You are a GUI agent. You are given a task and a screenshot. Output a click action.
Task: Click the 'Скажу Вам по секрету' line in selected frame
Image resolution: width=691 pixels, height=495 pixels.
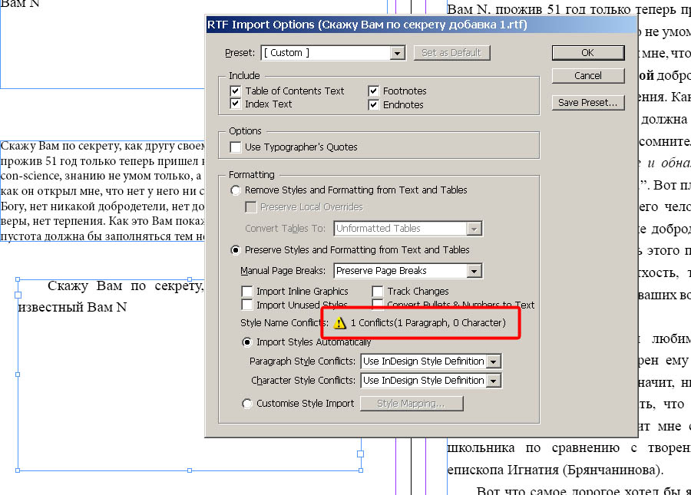point(125,286)
